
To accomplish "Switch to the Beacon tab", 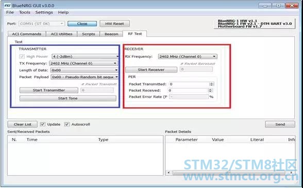I will tap(111, 34).
